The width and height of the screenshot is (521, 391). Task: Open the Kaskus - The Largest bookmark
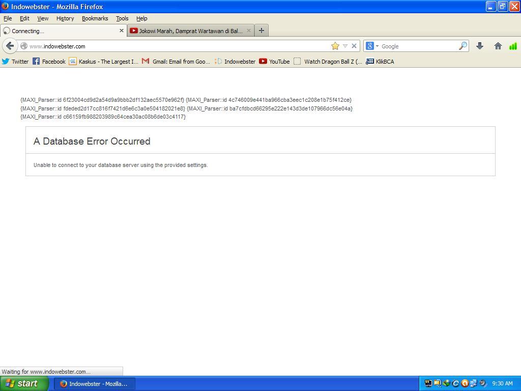point(104,62)
